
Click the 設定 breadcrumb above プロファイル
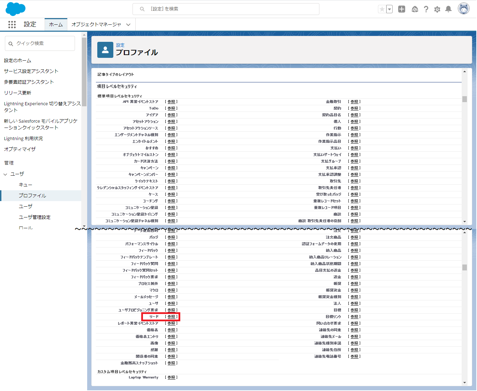pyautogui.click(x=120, y=45)
